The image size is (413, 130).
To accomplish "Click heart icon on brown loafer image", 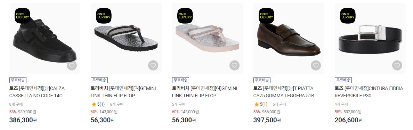I will (x=316, y=65).
